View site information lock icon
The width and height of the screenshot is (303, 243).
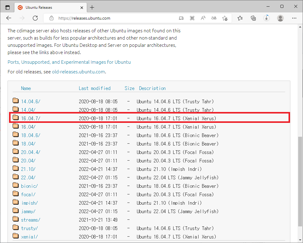coord(52,18)
